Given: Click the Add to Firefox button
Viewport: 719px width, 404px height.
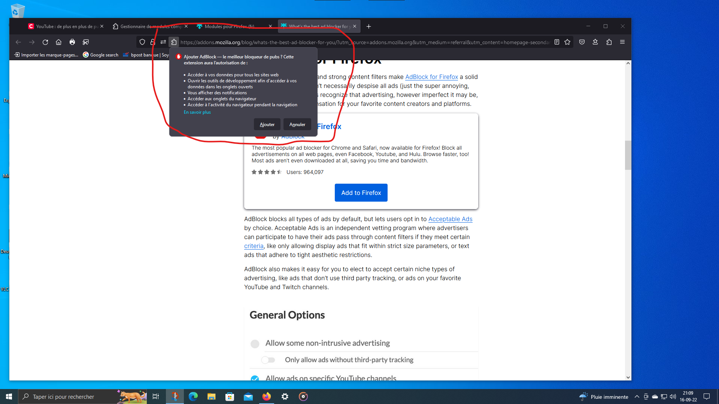Looking at the screenshot, I should 361,193.
